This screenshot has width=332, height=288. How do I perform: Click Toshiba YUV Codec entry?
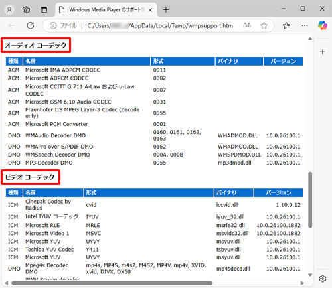pyautogui.click(x=49, y=250)
